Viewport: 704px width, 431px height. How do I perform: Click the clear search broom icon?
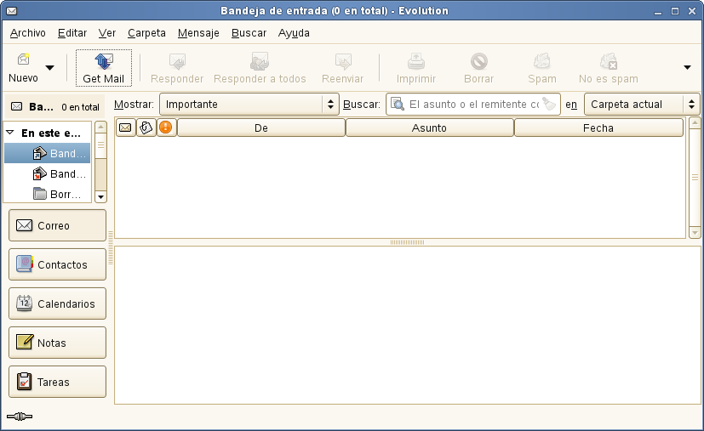tap(549, 104)
